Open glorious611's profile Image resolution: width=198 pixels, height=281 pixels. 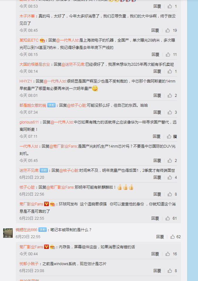[29, 122]
